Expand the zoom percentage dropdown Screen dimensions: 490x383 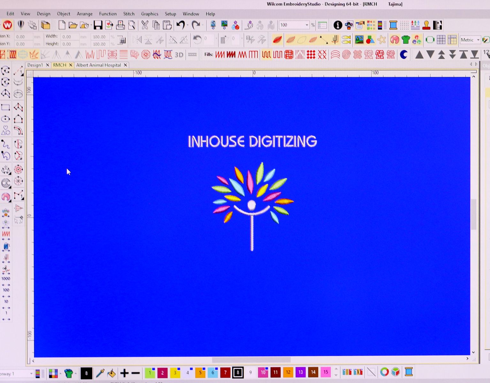pos(307,25)
